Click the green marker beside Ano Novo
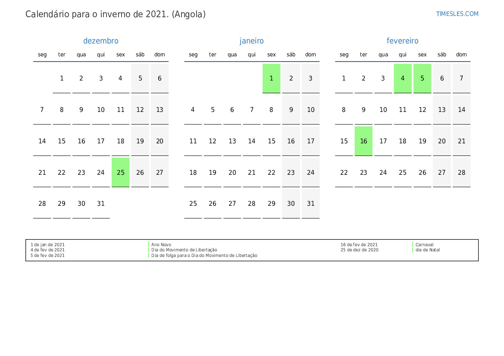Screen dimensions: 504x356 [149, 245]
